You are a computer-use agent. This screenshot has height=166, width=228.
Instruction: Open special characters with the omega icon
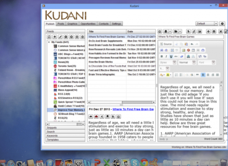[203, 50]
